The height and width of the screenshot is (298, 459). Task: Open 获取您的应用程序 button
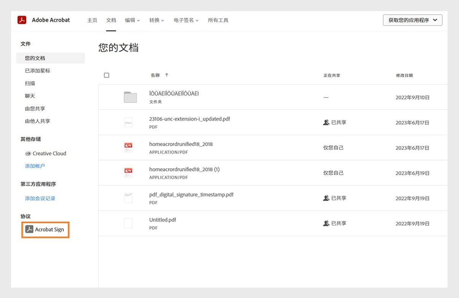[413, 20]
